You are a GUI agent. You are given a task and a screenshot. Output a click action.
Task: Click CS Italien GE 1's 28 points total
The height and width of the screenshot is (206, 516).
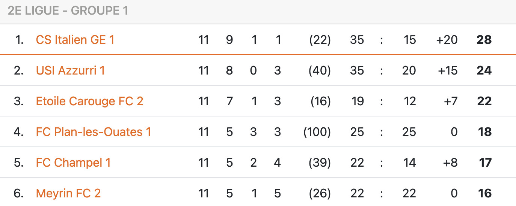(484, 40)
